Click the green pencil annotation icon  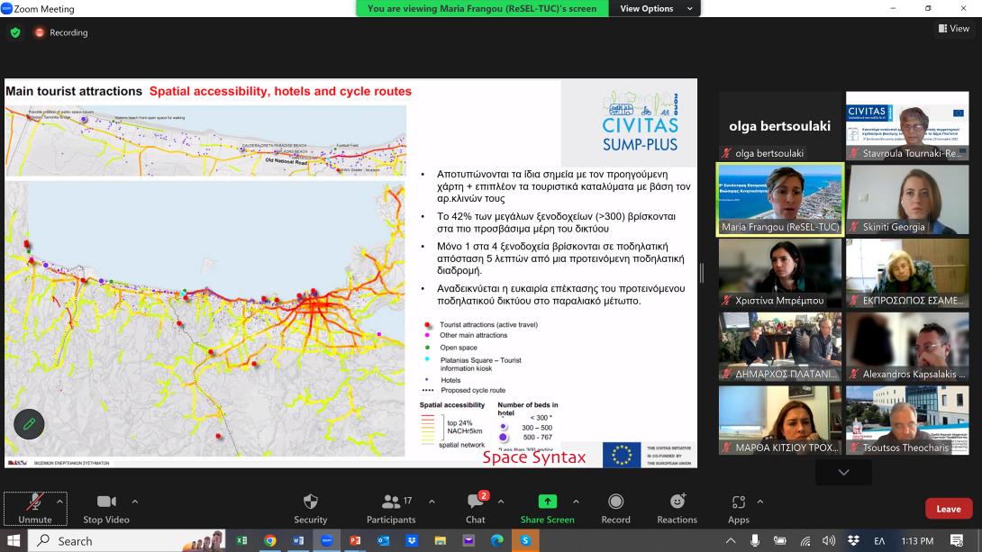[29, 423]
